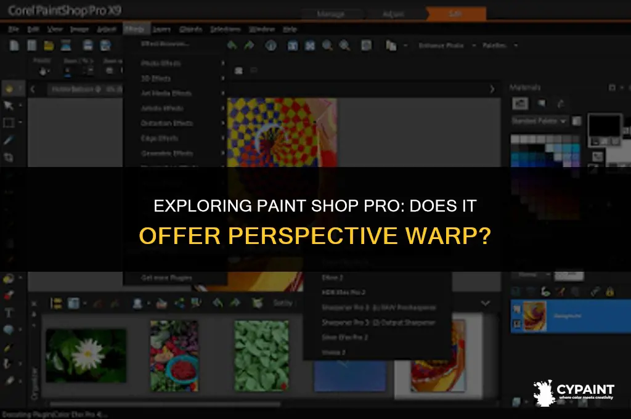This screenshot has width=631, height=419.
Task: Open the Standard Palette dropdown
Action: pos(540,120)
